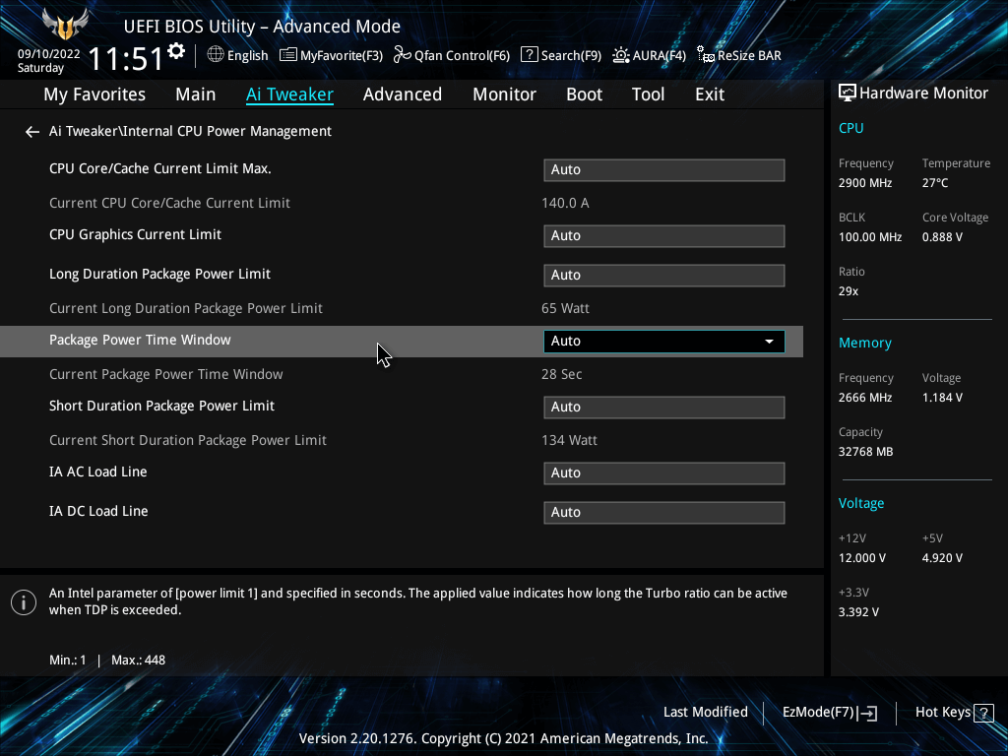Select the IA DC Load Line label
Viewport: 1008px width, 756px height.
[x=99, y=511]
